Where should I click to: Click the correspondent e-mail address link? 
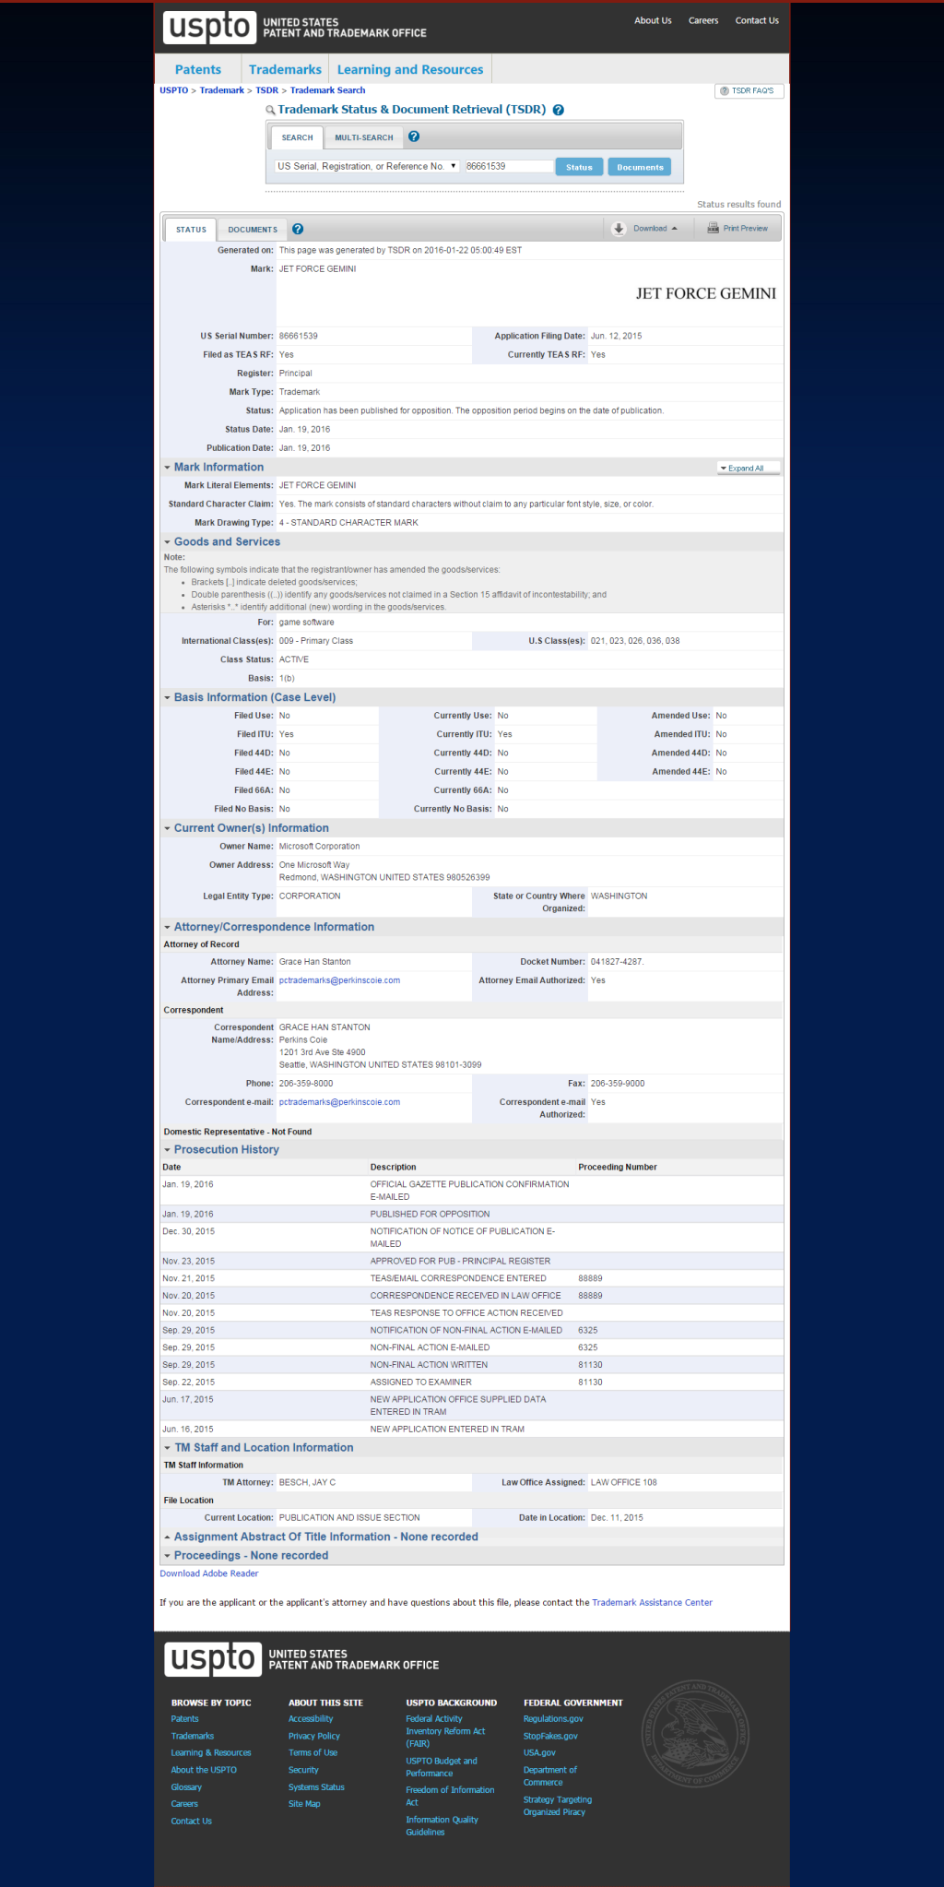point(339,1102)
